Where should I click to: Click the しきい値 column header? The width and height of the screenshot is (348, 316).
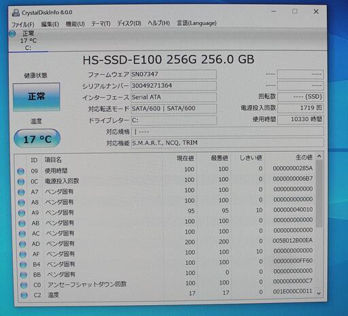(x=251, y=157)
